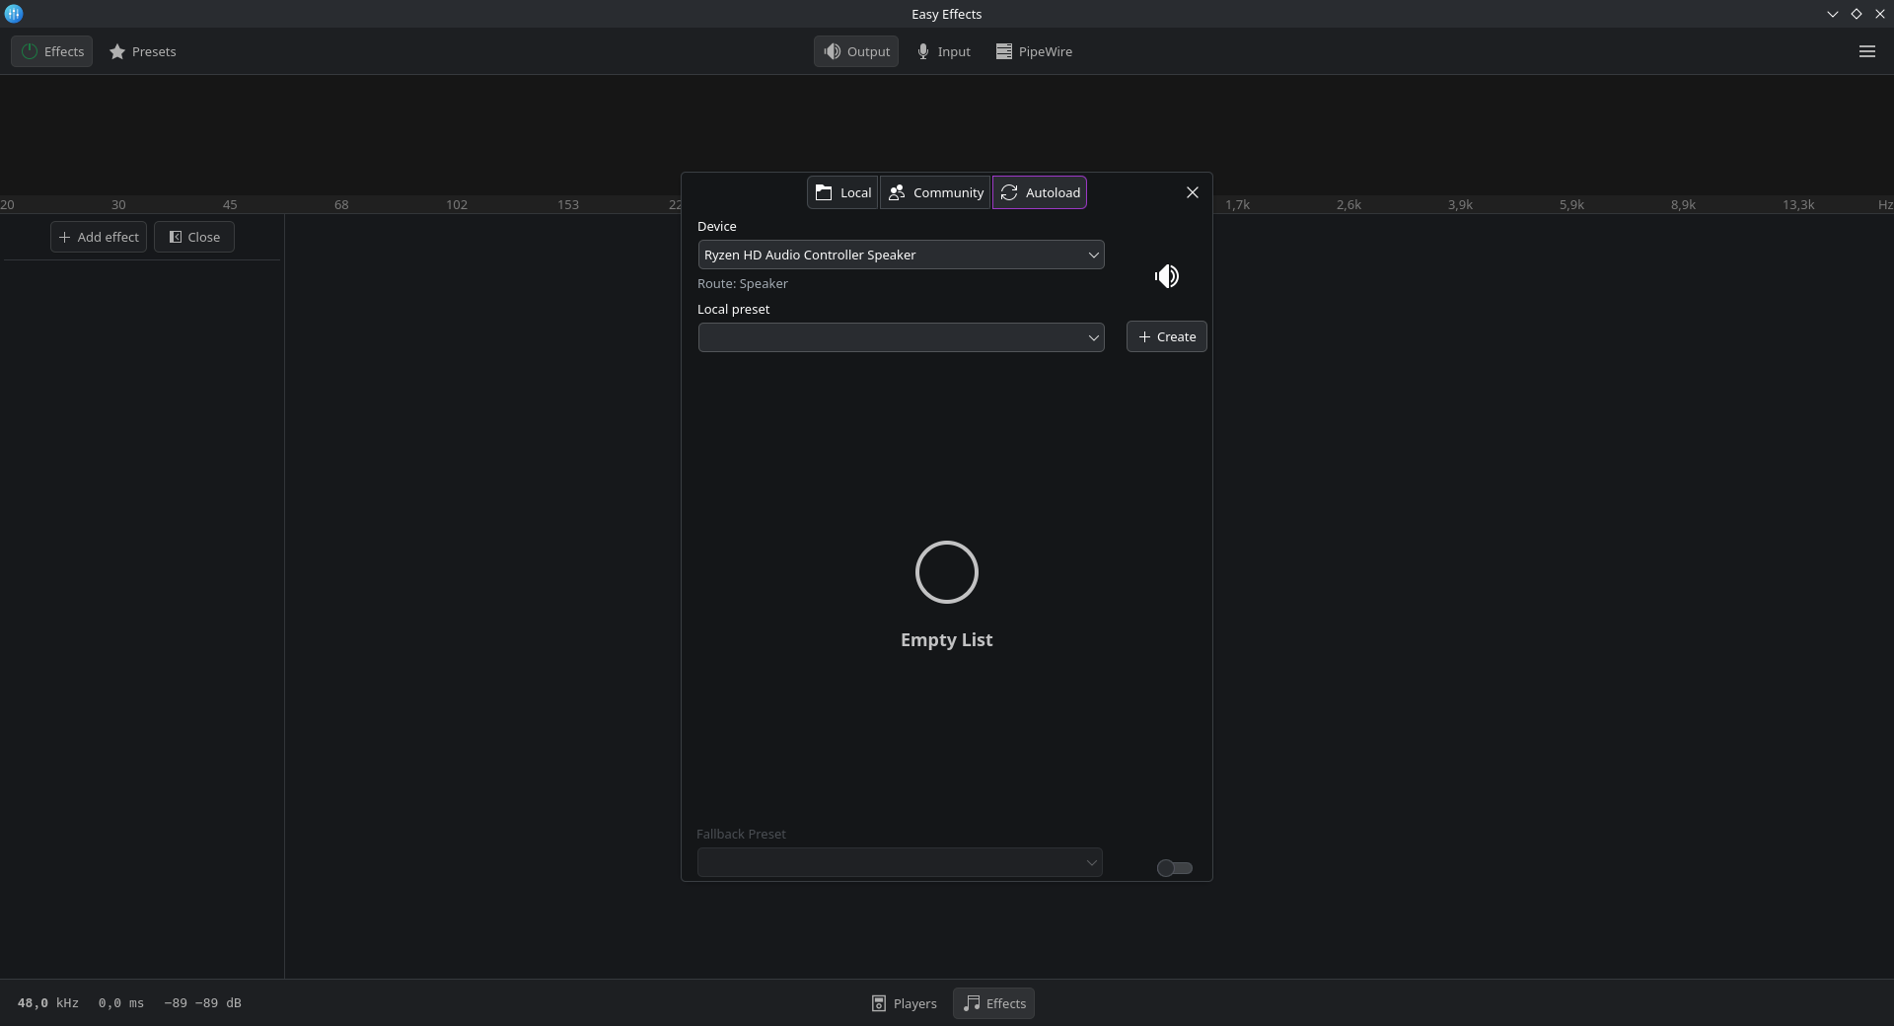This screenshot has height=1026, width=1894.
Task: Click the speaker test icon beside Device
Action: (x=1166, y=276)
